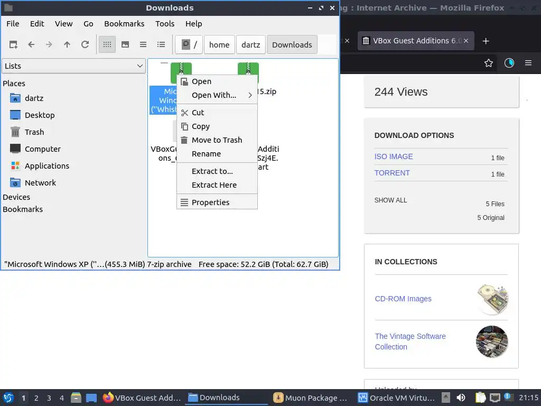Choose Cut in context menu

(x=217, y=113)
